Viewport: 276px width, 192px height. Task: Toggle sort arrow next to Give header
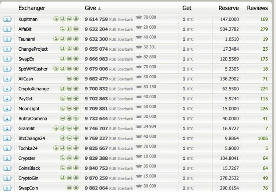[x=99, y=8]
